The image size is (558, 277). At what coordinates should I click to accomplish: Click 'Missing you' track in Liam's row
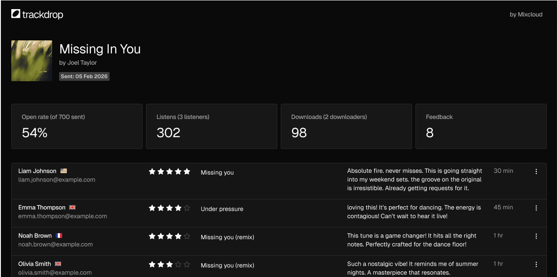pos(217,172)
